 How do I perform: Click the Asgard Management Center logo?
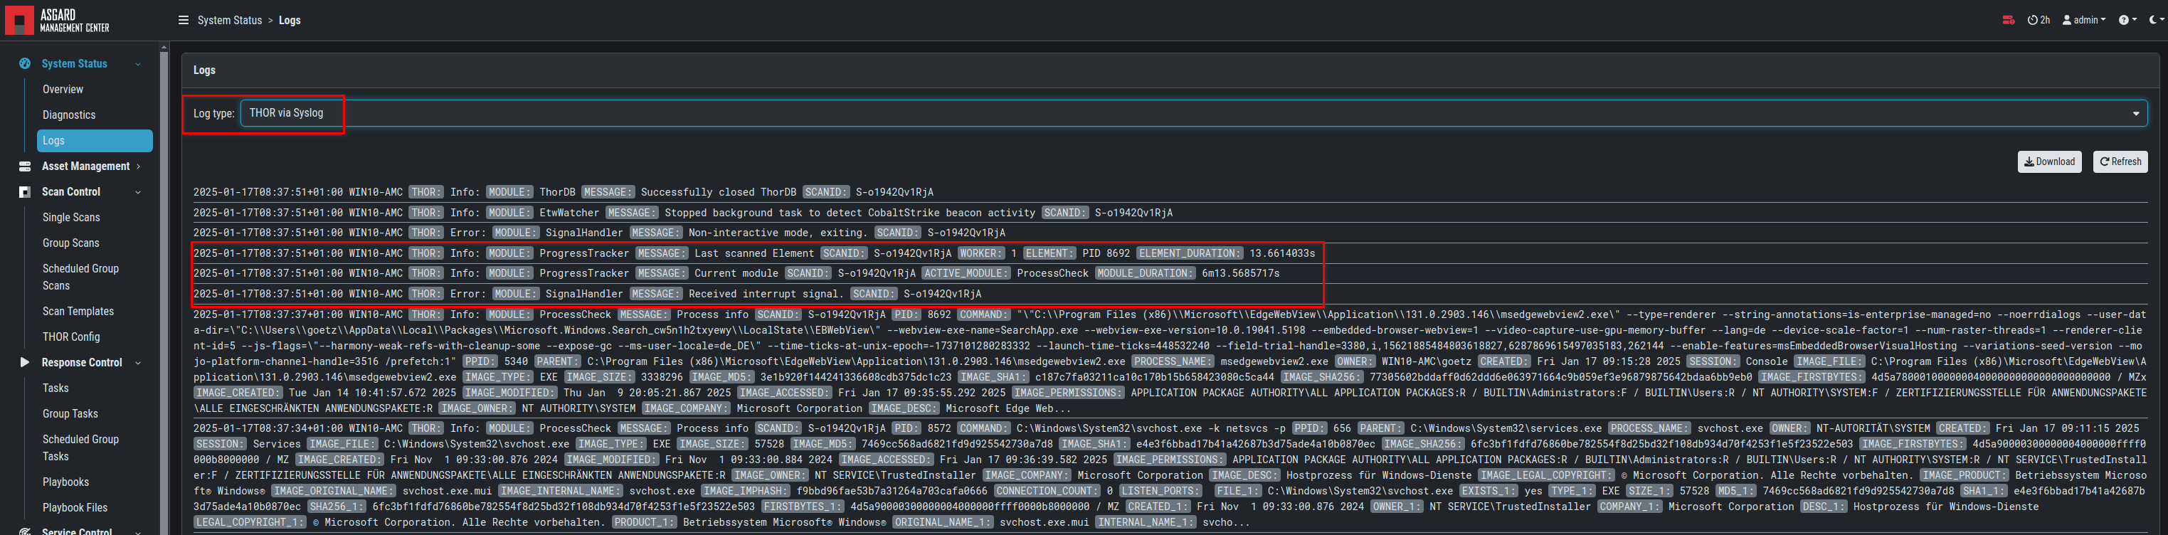point(59,20)
